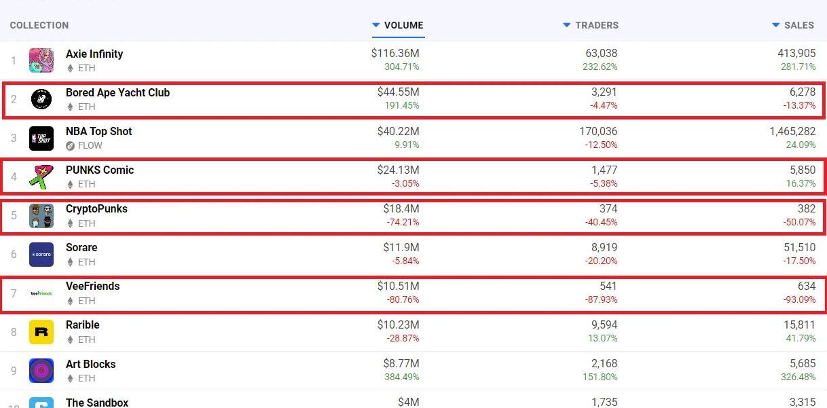Select the 384.49% volume change
This screenshot has height=408, width=827.
pos(402,377)
